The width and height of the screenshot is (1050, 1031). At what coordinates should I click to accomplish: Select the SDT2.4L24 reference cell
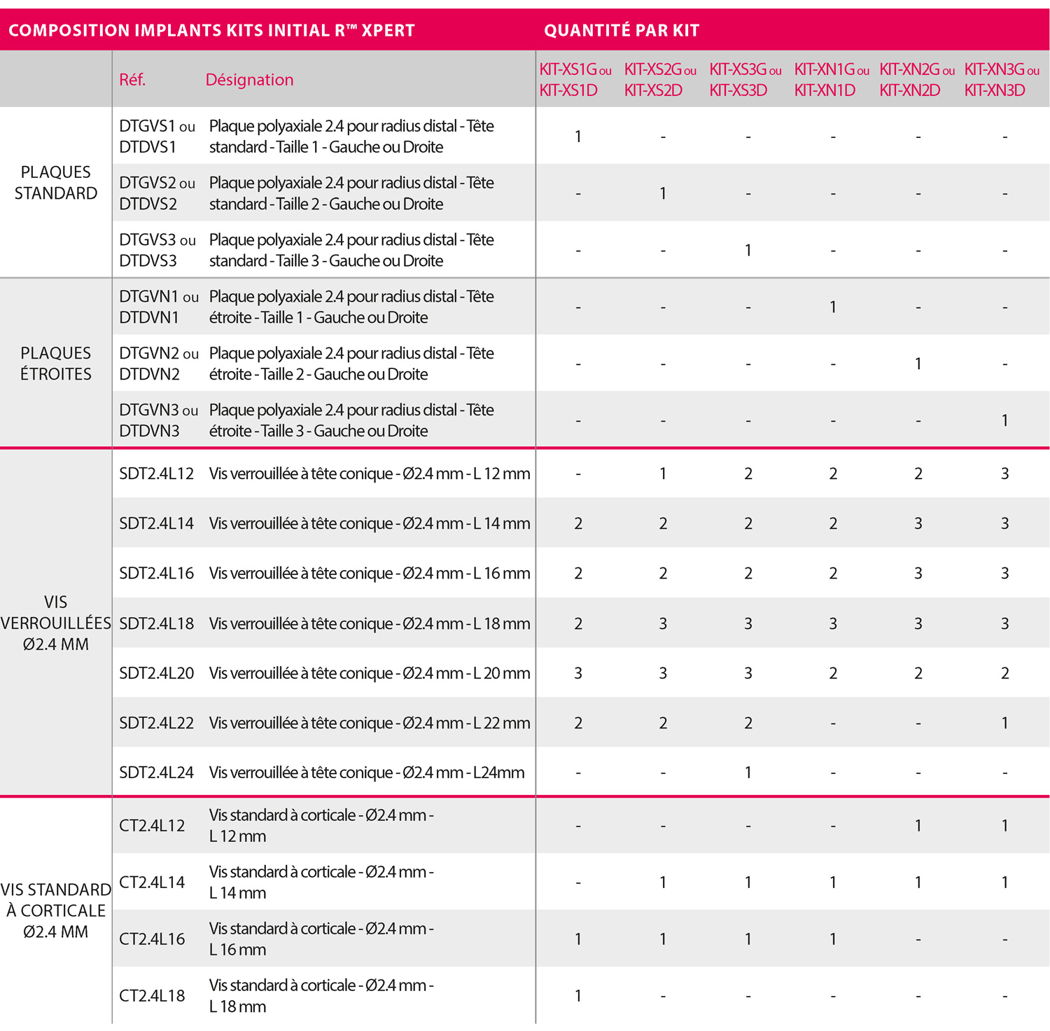[x=156, y=773]
